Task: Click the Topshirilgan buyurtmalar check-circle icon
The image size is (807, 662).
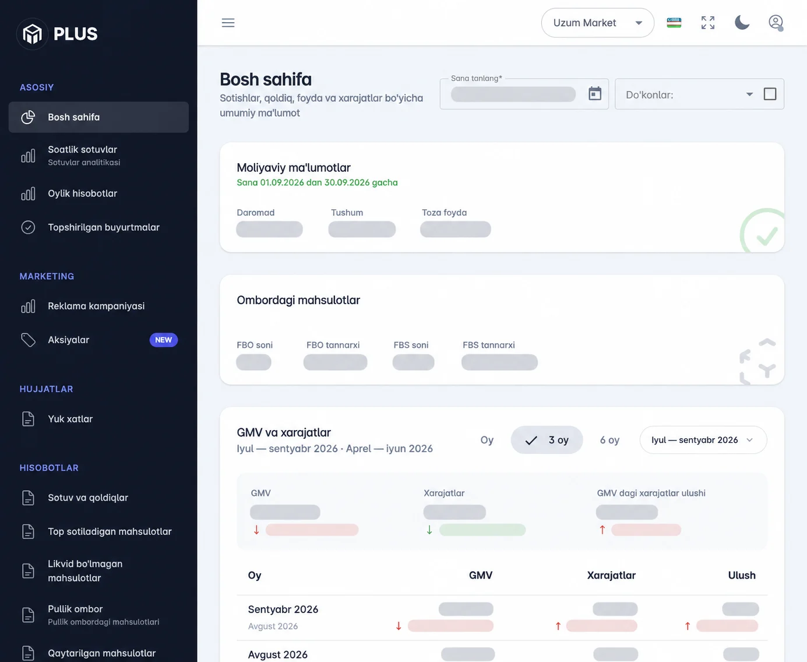Action: click(28, 227)
